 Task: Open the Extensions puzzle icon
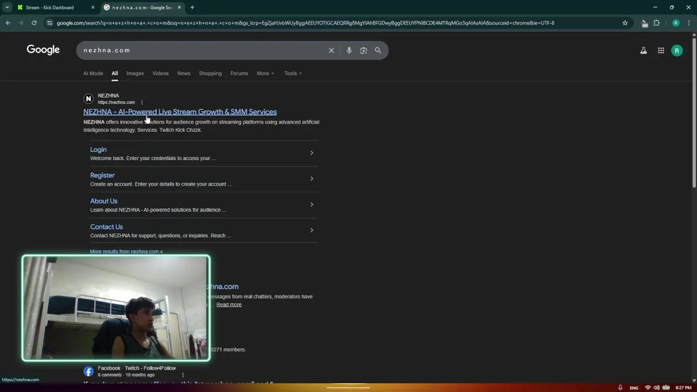click(x=657, y=23)
